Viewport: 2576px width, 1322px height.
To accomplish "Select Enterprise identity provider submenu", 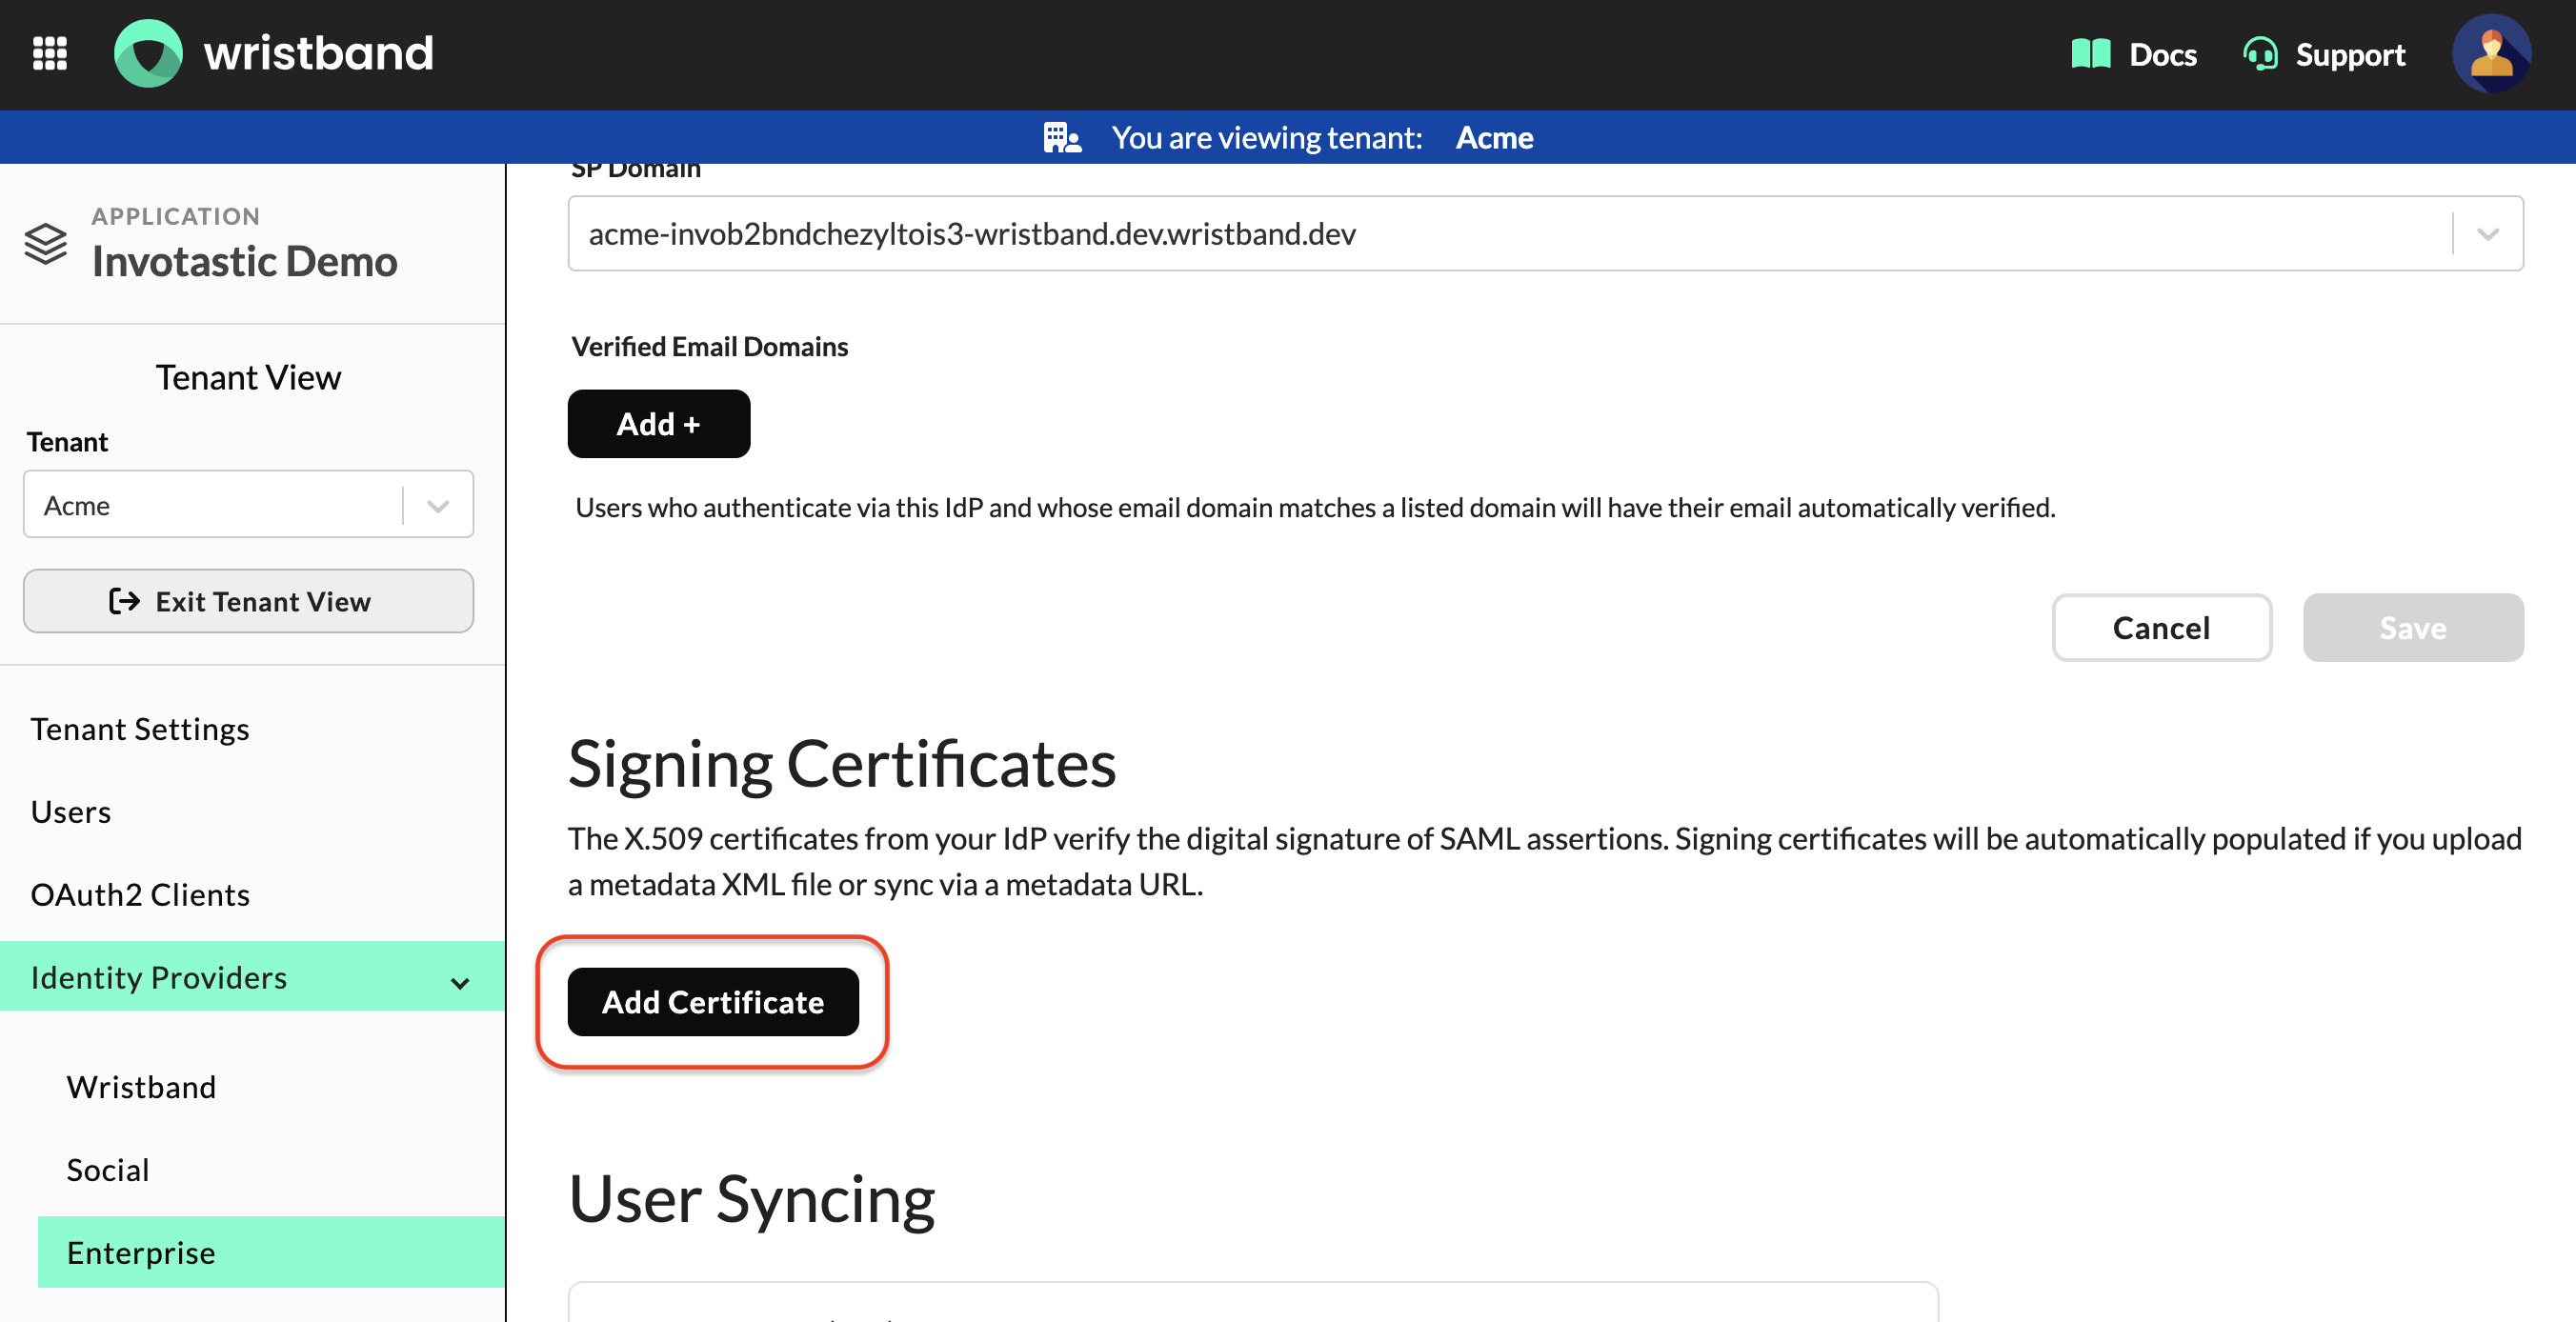I will pos(271,1252).
